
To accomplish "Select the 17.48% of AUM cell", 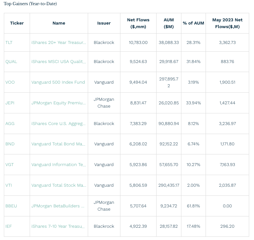I will [x=193, y=226].
